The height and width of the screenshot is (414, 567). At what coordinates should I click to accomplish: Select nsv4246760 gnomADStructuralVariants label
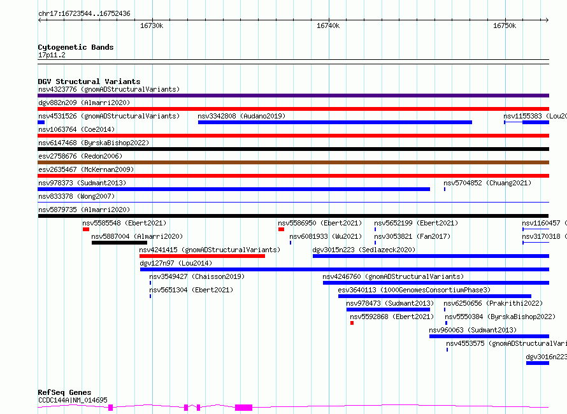point(393,276)
